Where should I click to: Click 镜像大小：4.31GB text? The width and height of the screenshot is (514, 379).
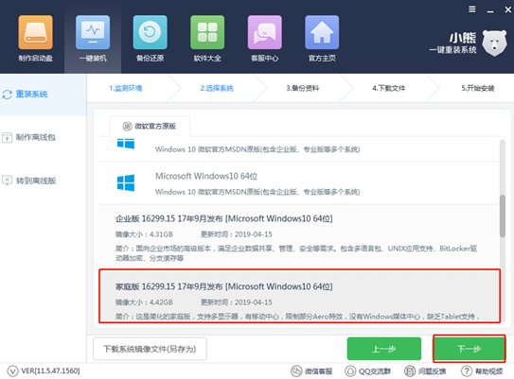coord(144,234)
